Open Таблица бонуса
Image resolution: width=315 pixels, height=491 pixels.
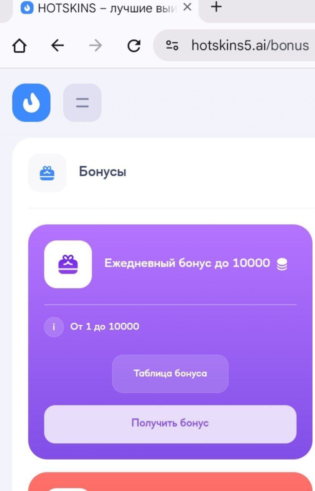tap(170, 373)
